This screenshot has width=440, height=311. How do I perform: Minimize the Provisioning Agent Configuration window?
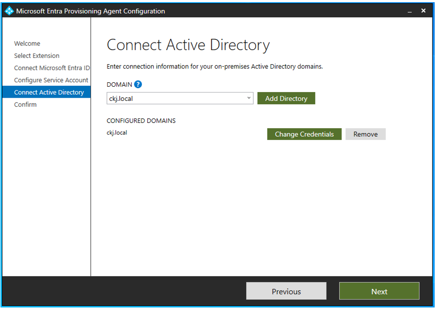(x=410, y=11)
